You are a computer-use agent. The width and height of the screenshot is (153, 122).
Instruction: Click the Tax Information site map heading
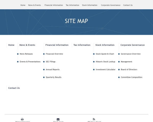(x=82, y=45)
